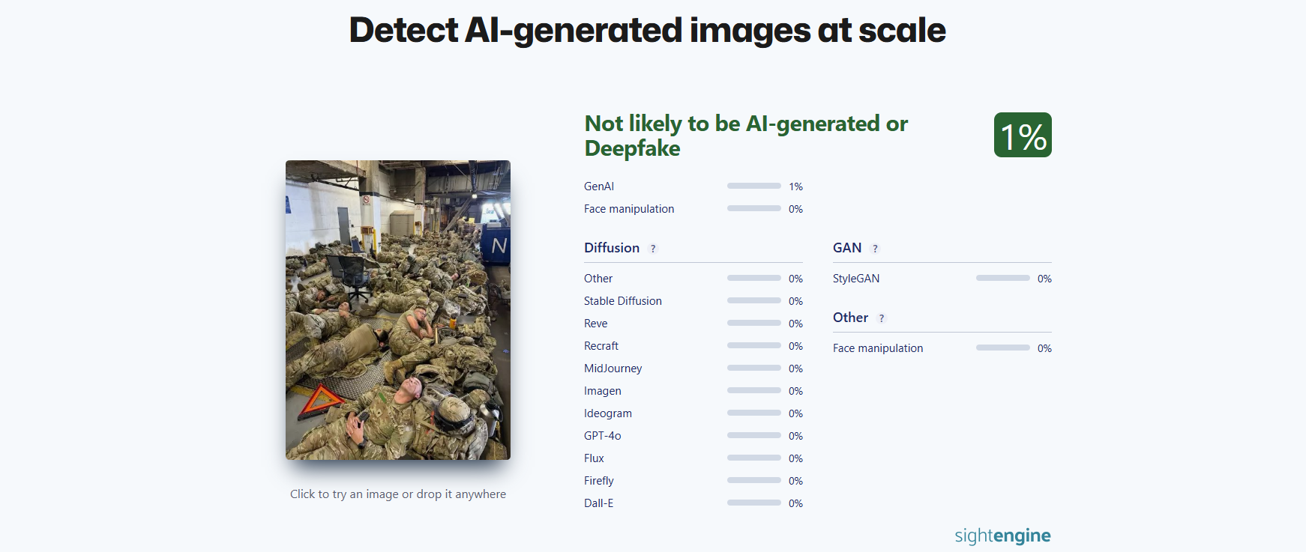Select the Stable Diffusion row label
The height and width of the screenshot is (552, 1306).
[623, 301]
